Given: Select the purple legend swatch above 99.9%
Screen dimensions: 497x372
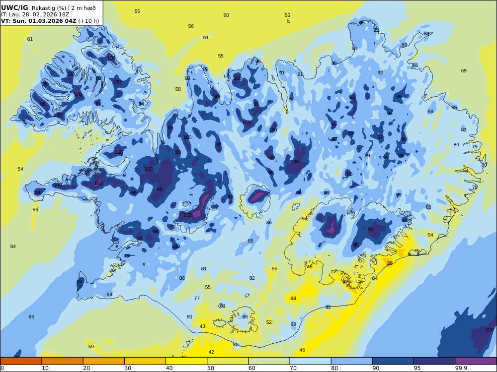Looking at the screenshot, I should click(476, 361).
